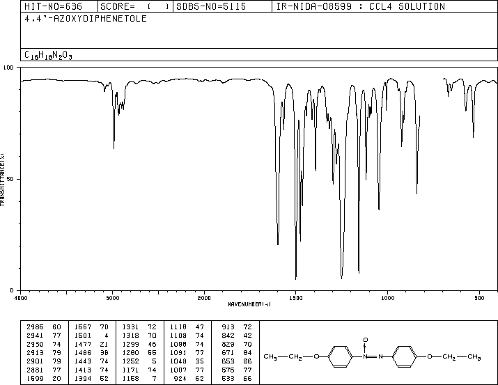498x385 pixels.
Task: Click the peak table value 1091
Action: tap(178, 352)
